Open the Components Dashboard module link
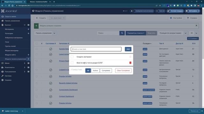 tap(68, 90)
